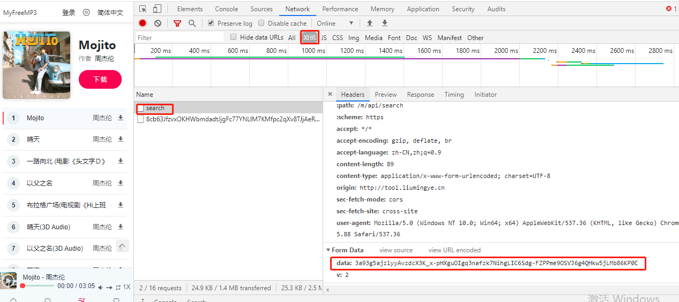Image resolution: width=679 pixels, height=302 pixels.
Task: Open the Initiator tab of request
Action: (x=486, y=95)
